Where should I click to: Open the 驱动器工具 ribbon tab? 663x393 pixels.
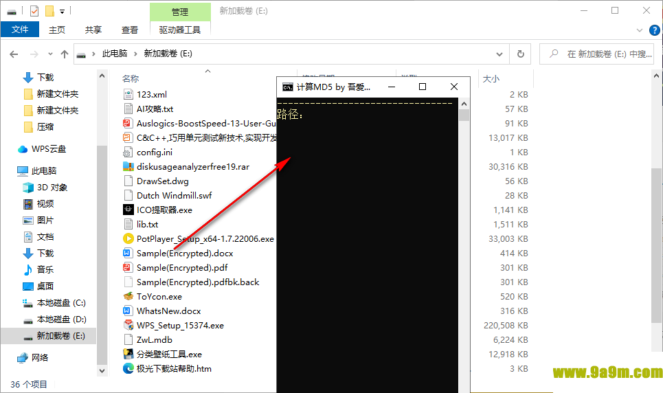pos(180,30)
